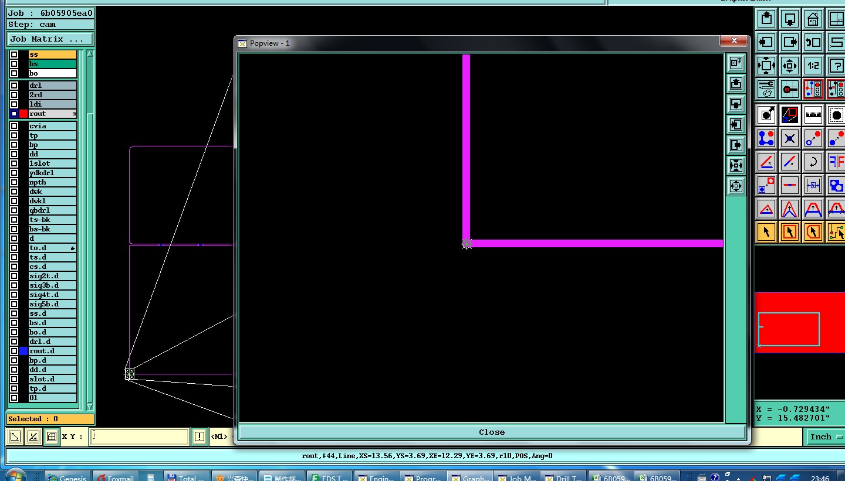Toggle the drl layer checkbox

pos(14,86)
